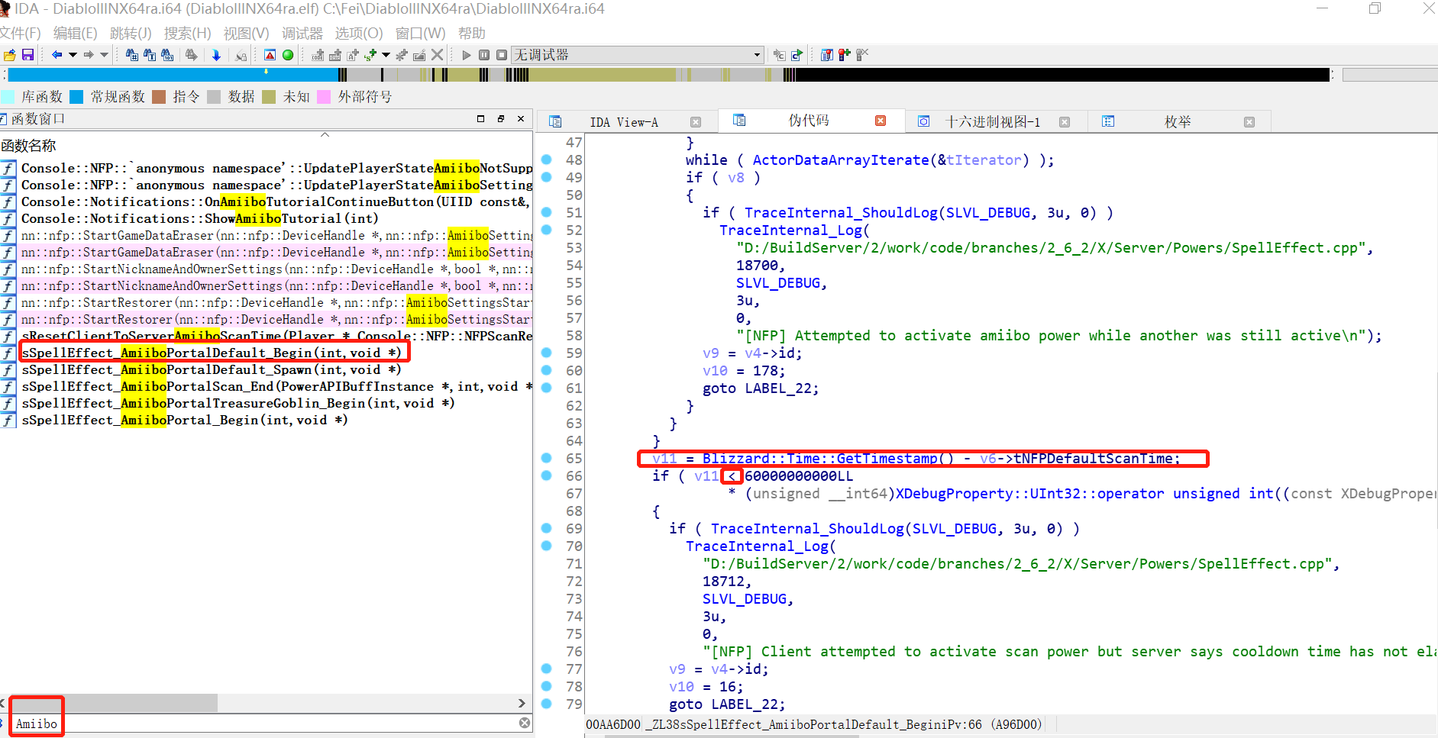The height and width of the screenshot is (738, 1438).
Task: Select sSpellEffect_AmiiboPortal_Begin function
Action: [x=184, y=420]
